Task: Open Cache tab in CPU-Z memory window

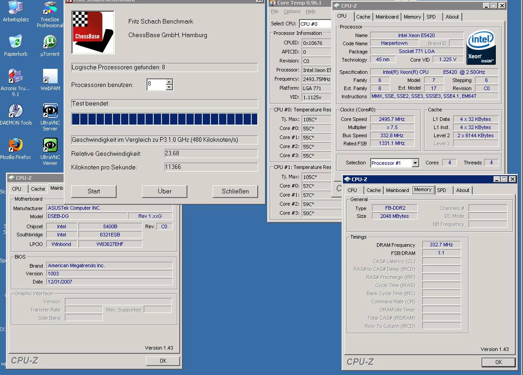Action: point(374,190)
